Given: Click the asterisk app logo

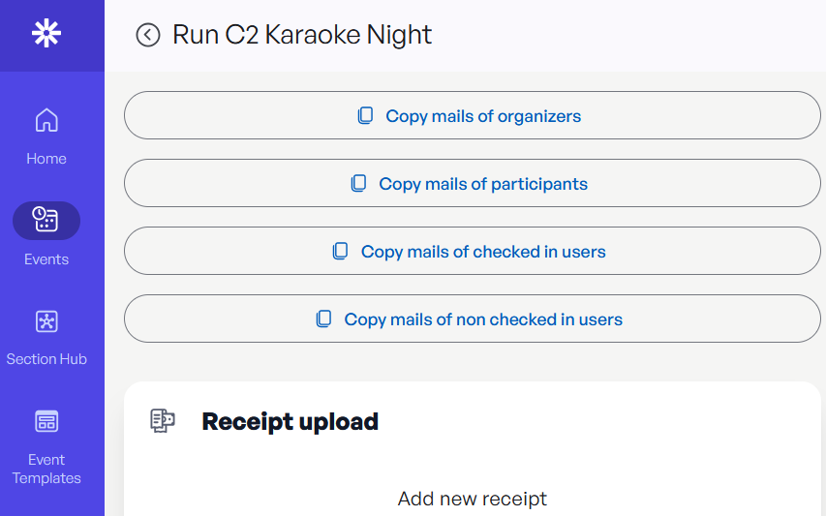Looking at the screenshot, I should pyautogui.click(x=46, y=33).
